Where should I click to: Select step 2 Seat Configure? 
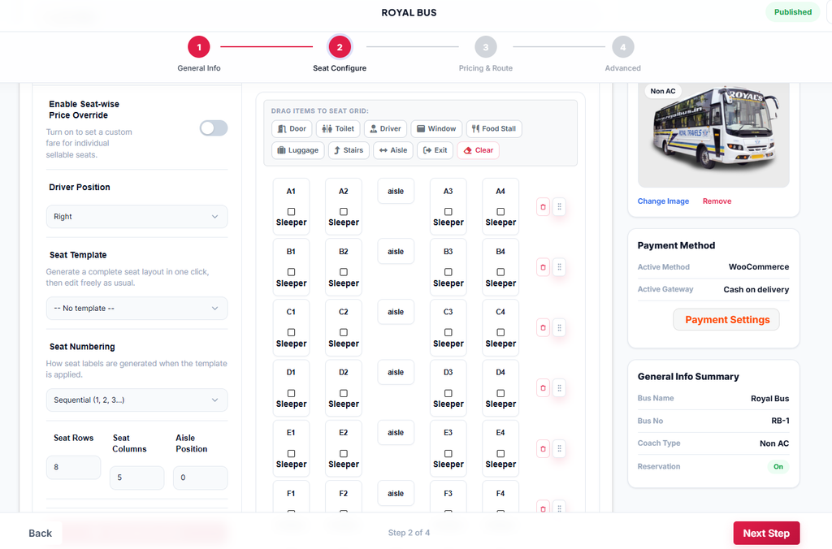(x=340, y=47)
